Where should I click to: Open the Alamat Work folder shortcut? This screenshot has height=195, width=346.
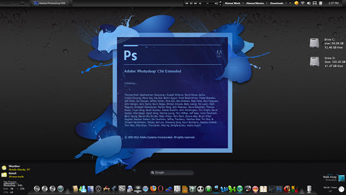pyautogui.click(x=232, y=3)
